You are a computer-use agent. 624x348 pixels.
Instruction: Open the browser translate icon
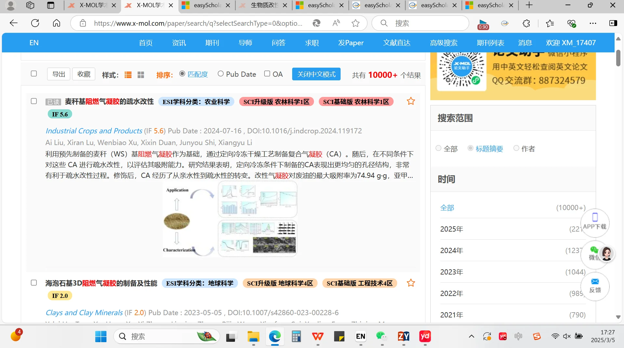point(316,23)
